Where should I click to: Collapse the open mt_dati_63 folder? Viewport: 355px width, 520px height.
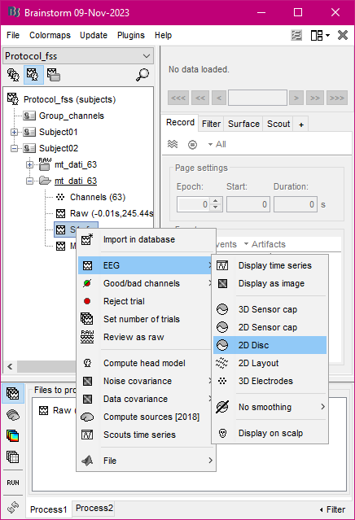[x=30, y=181]
